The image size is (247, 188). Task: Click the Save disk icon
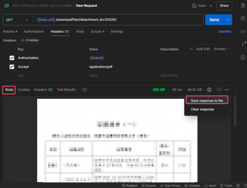coord(194,6)
